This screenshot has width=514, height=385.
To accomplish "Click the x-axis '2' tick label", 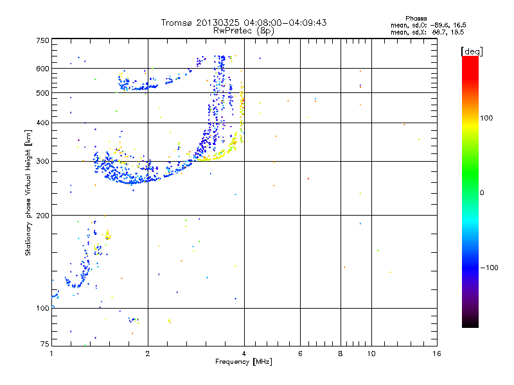I will 148,354.
